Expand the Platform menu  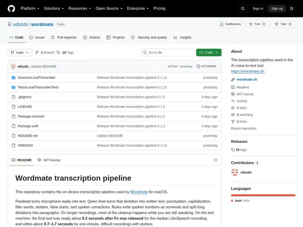click(x=30, y=9)
